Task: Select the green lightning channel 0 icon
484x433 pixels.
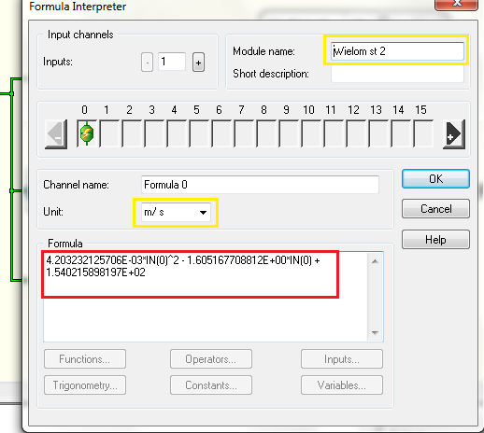Action: pyautogui.click(x=87, y=133)
